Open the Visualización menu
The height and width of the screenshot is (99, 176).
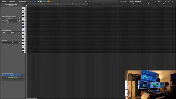pyautogui.click(x=22, y=1)
